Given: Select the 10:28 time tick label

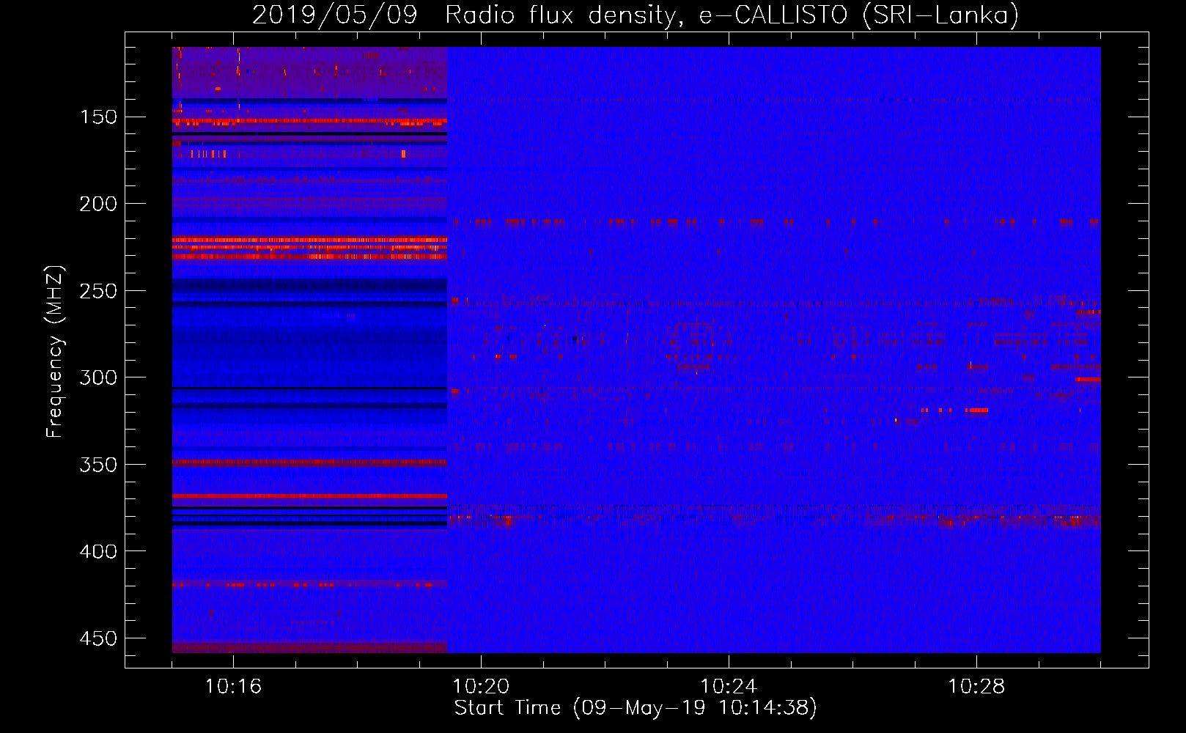Looking at the screenshot, I should tap(976, 687).
